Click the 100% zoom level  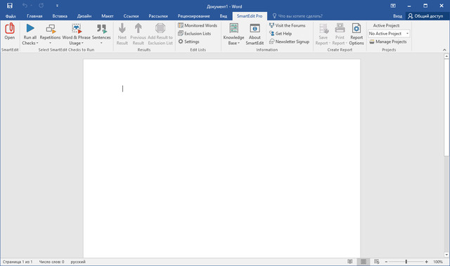438,262
